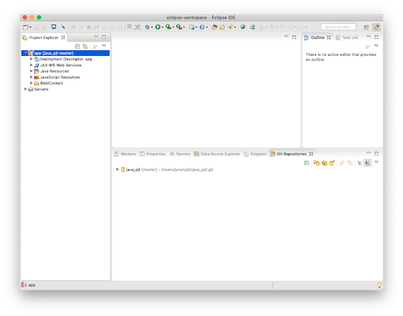Expand the java_pjt repository node
The width and height of the screenshot is (403, 316).
(118, 169)
